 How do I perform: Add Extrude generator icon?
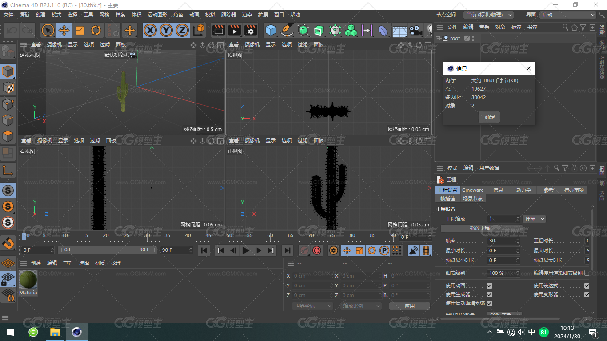tap(319, 30)
